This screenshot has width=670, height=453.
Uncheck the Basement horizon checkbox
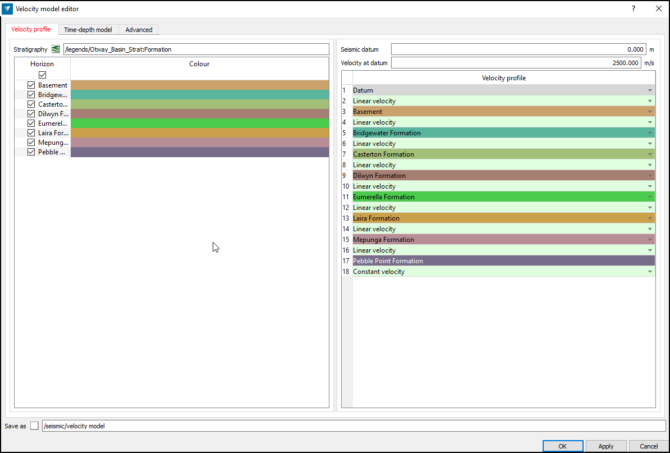tap(31, 85)
